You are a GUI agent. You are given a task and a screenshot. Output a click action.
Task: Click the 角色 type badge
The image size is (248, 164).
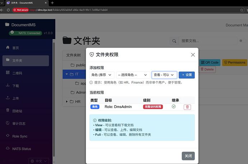95,107
